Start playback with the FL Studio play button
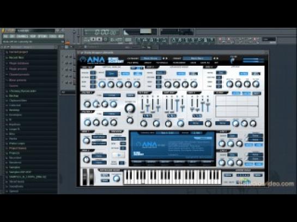The height and width of the screenshot is (222, 297). pyautogui.click(x=93, y=39)
